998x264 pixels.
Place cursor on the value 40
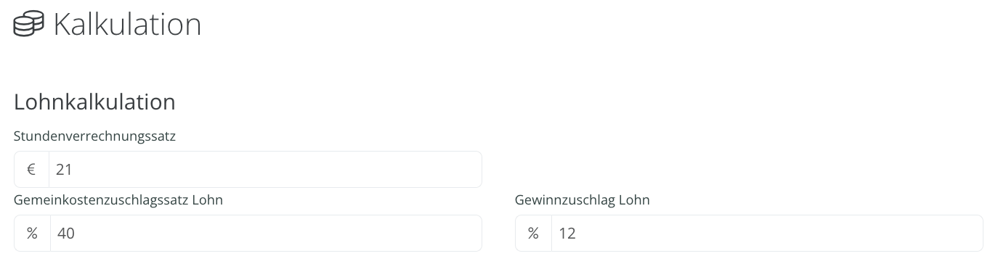(x=66, y=234)
